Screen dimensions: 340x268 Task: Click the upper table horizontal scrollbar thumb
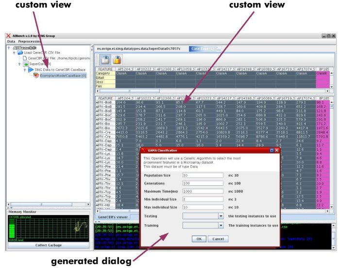tap(130, 91)
